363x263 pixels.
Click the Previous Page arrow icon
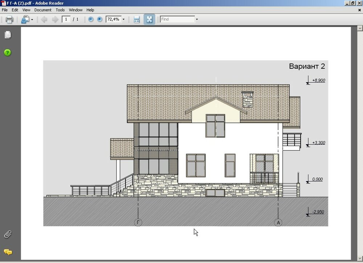(44, 19)
